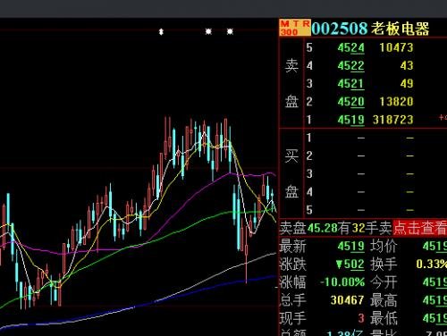Click the 最新 price value 4519
Screen dimensions: 447x336
tap(351, 247)
